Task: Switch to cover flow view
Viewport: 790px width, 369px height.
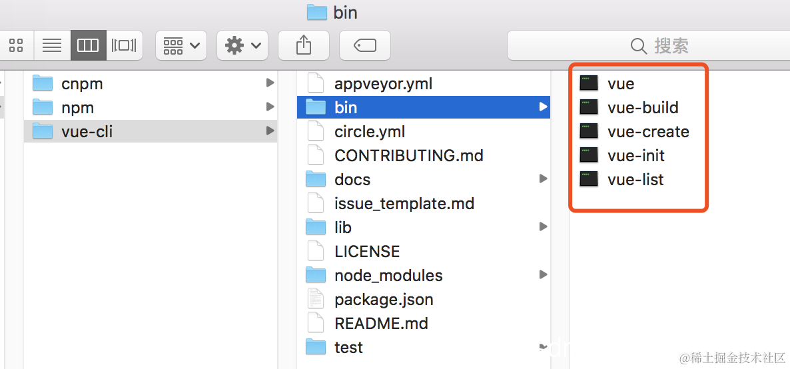Action: (125, 45)
